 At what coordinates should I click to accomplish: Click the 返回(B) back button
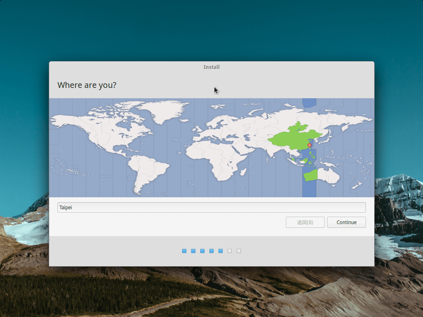[x=305, y=222]
